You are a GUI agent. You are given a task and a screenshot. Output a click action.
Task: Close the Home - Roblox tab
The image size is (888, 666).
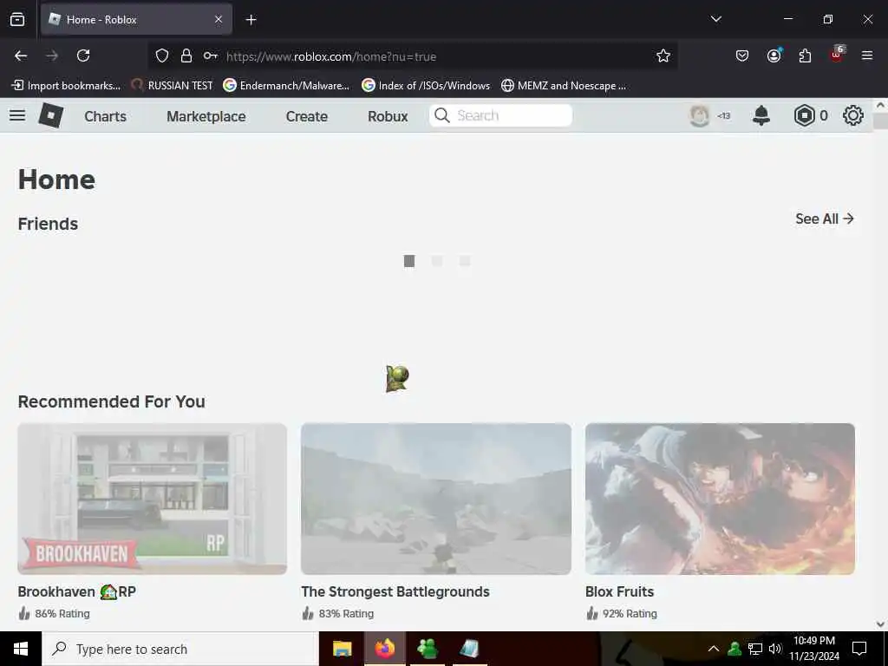pyautogui.click(x=219, y=19)
